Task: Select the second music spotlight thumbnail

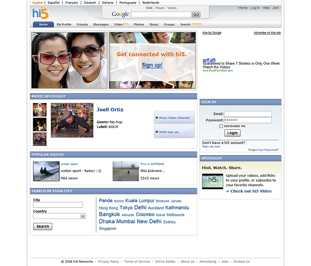Action: point(40,125)
